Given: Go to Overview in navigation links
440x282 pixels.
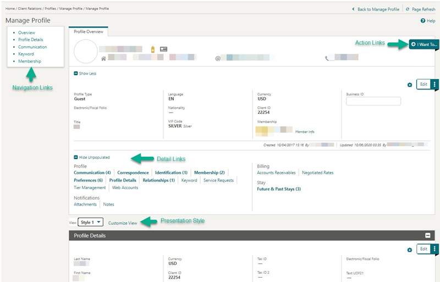Looking at the screenshot, I should coord(26,32).
